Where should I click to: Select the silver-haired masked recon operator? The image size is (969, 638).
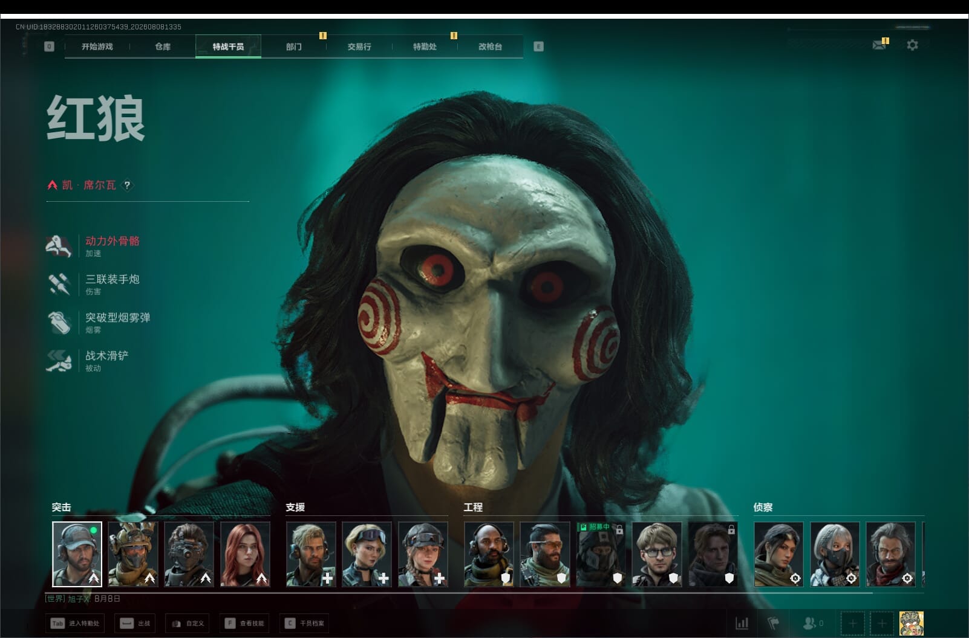(x=835, y=554)
